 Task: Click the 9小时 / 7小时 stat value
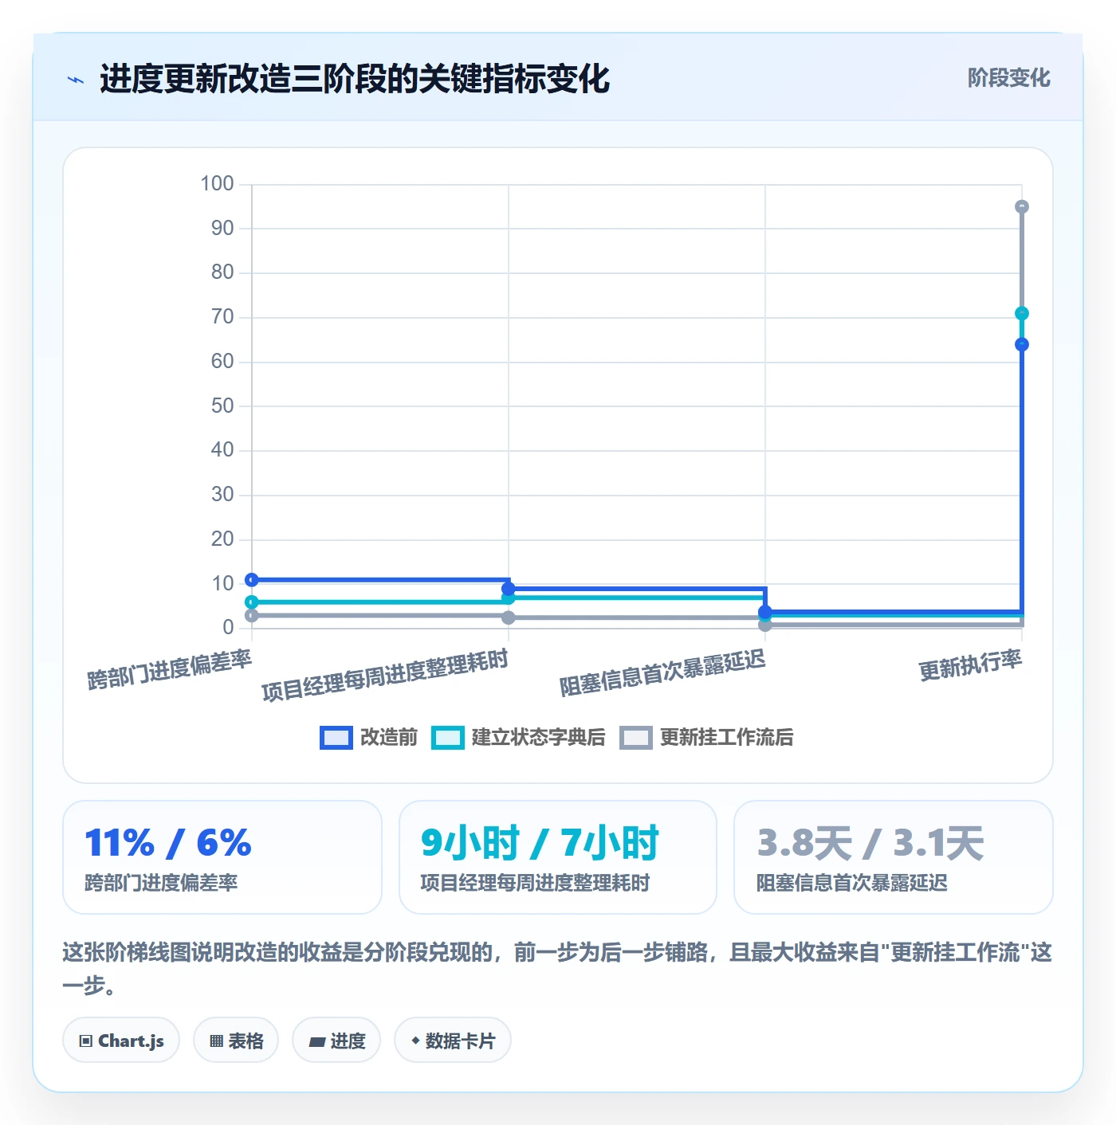point(540,843)
